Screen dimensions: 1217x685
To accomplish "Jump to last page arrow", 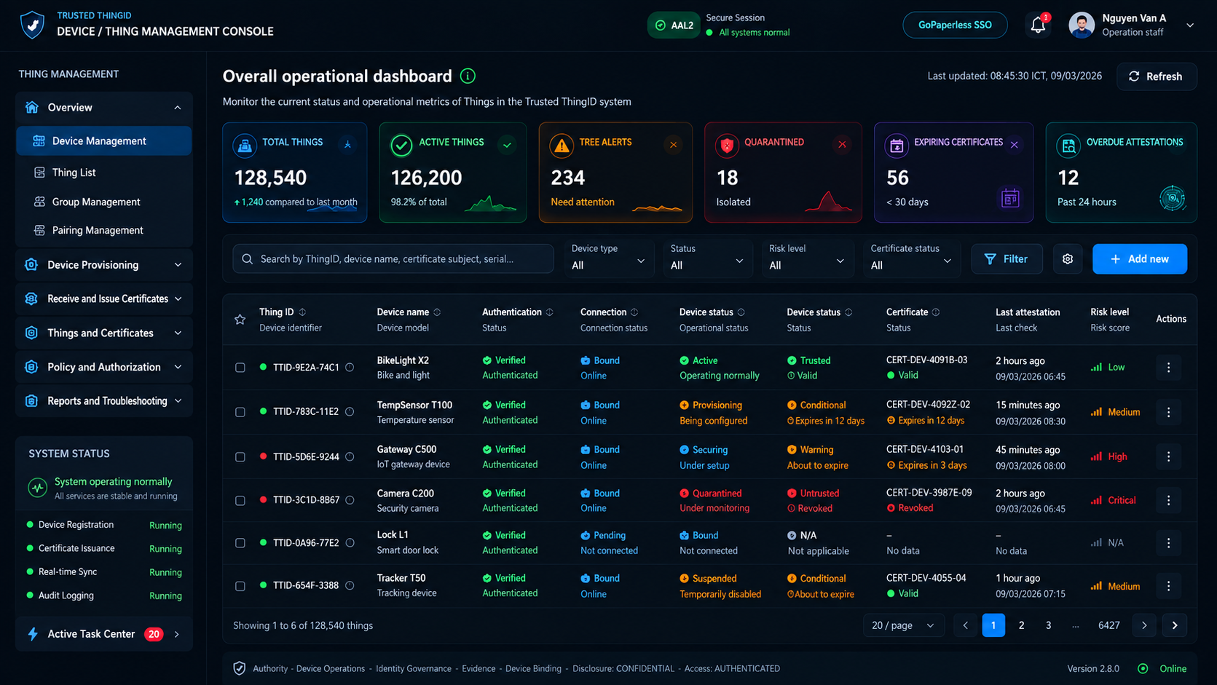I will (x=1175, y=625).
